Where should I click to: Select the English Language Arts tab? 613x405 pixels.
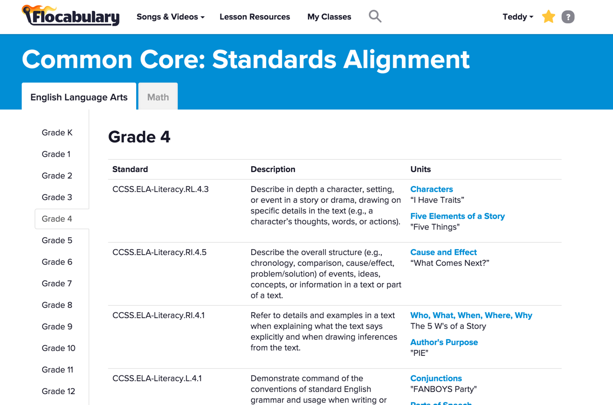[x=79, y=97]
